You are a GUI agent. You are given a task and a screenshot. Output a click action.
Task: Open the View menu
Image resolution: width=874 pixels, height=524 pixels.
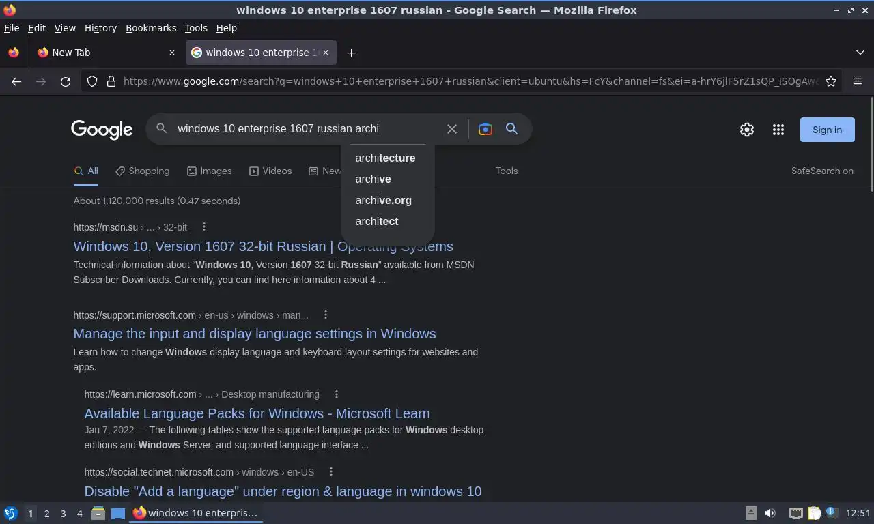pos(65,28)
